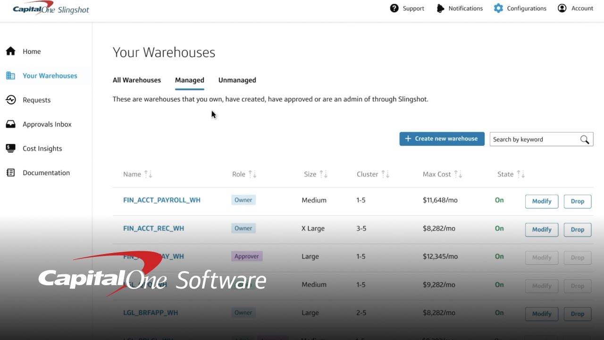This screenshot has width=604, height=340.
Task: Sort the table by Role column arrows
Action: point(252,174)
